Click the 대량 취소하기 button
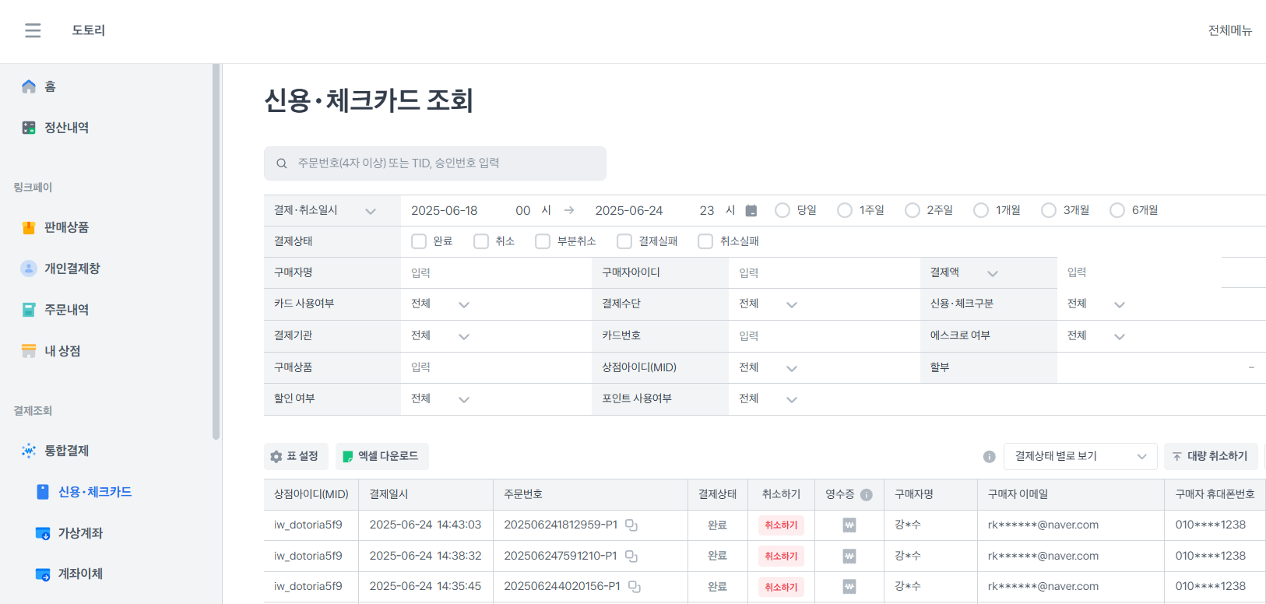Viewport: 1266px width, 604px height. pyautogui.click(x=1211, y=457)
